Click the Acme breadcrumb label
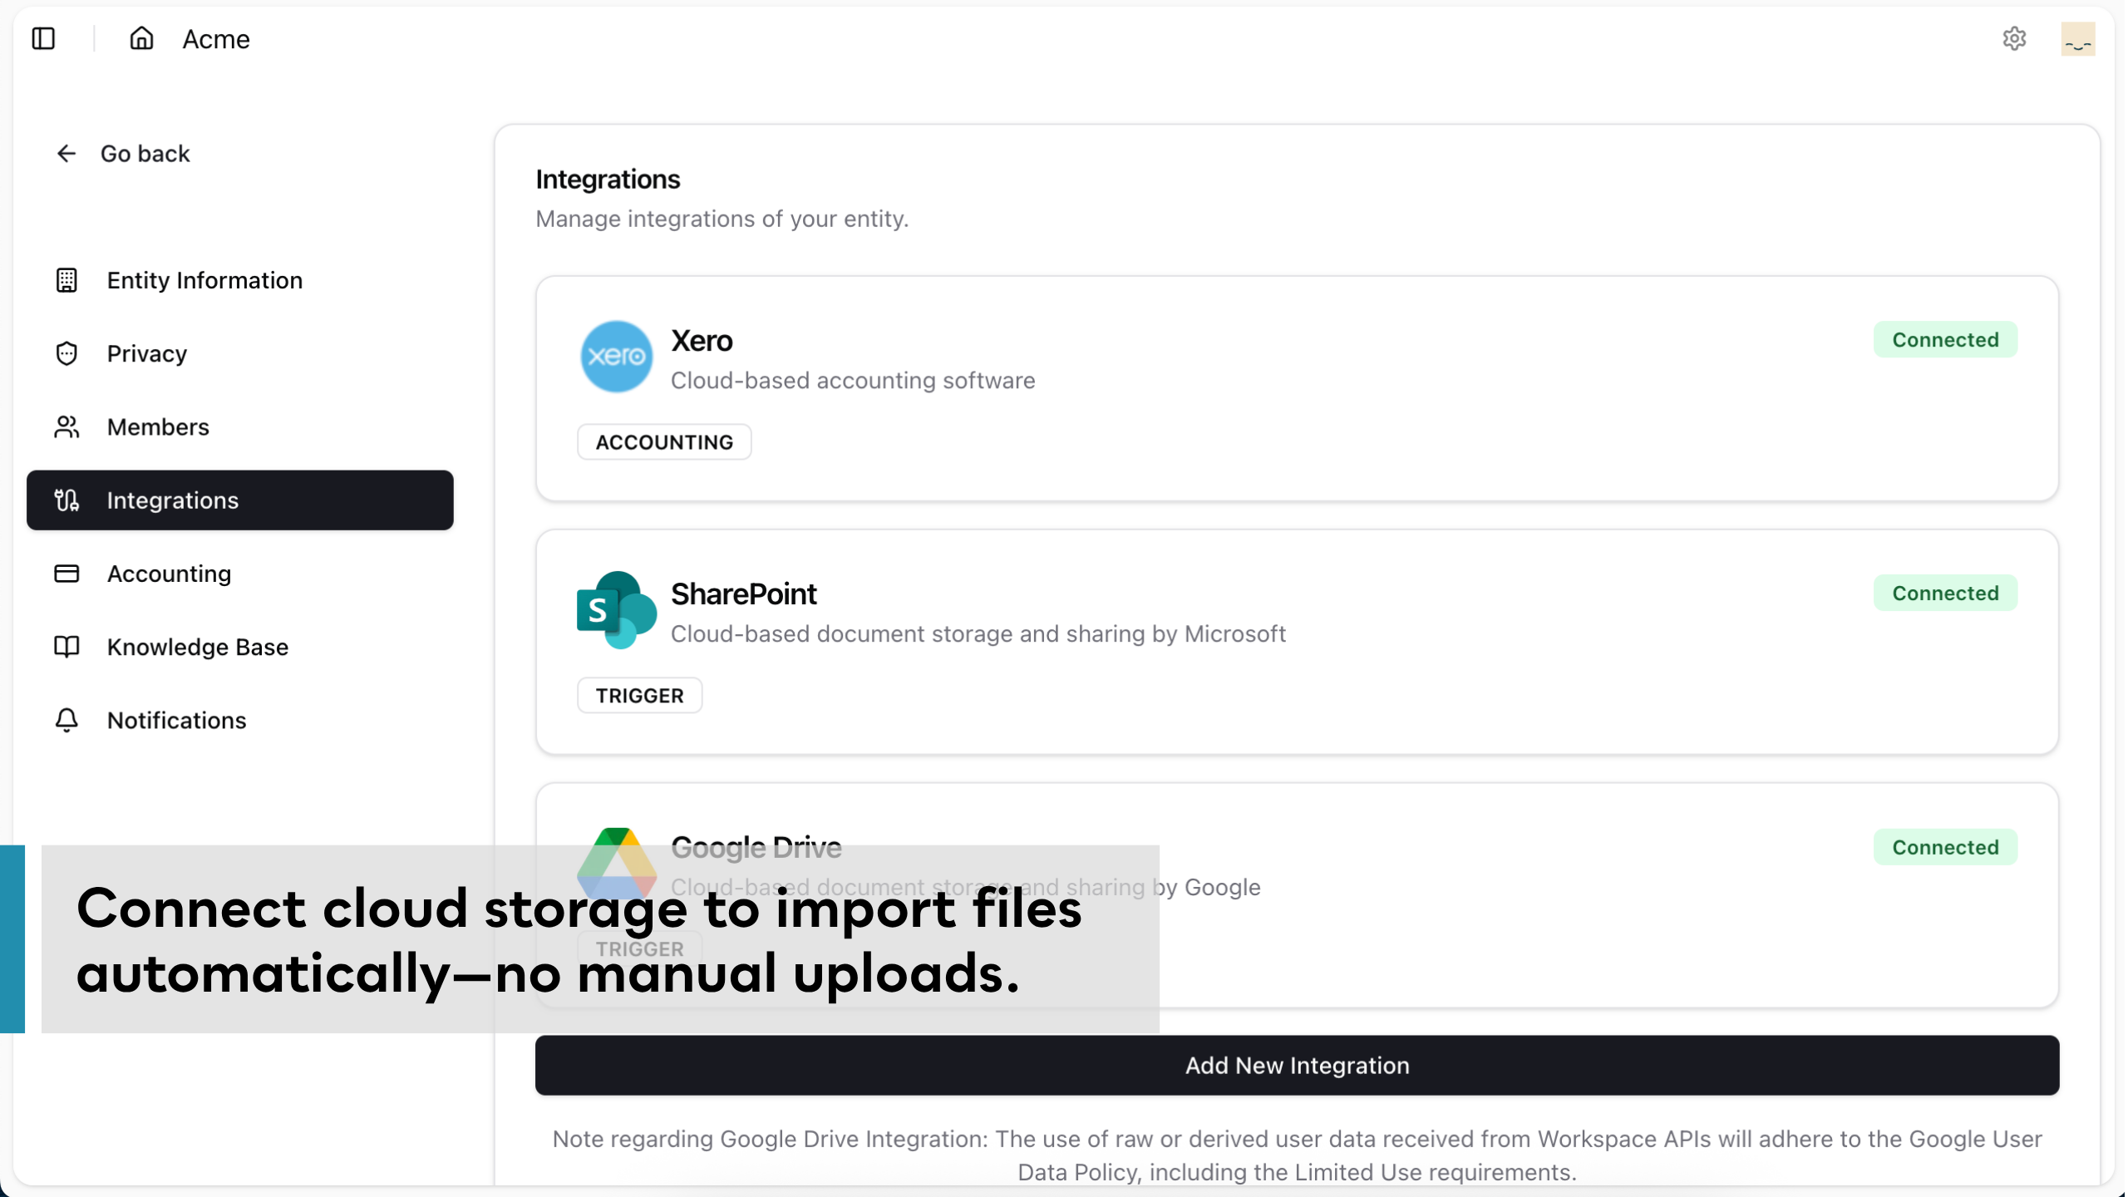 click(x=216, y=39)
